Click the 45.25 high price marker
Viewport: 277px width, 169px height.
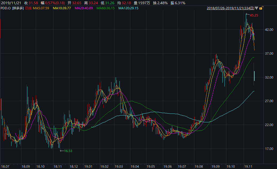[x=254, y=15]
